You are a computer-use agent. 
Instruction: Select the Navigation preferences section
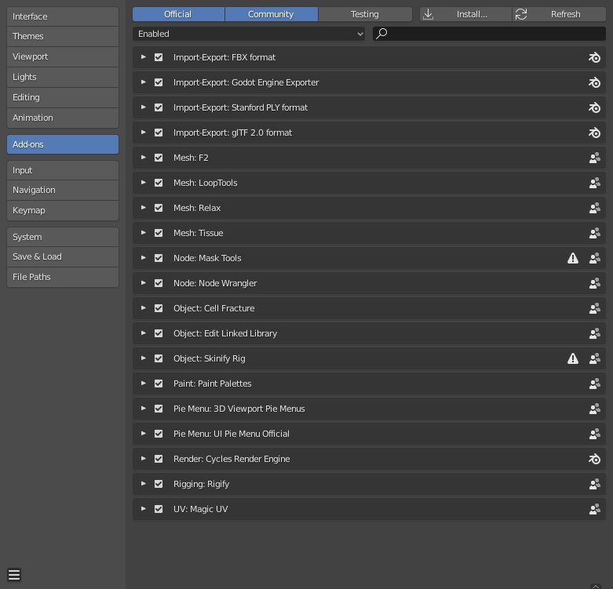[63, 191]
